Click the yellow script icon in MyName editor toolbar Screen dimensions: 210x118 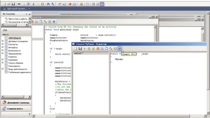[115, 49]
